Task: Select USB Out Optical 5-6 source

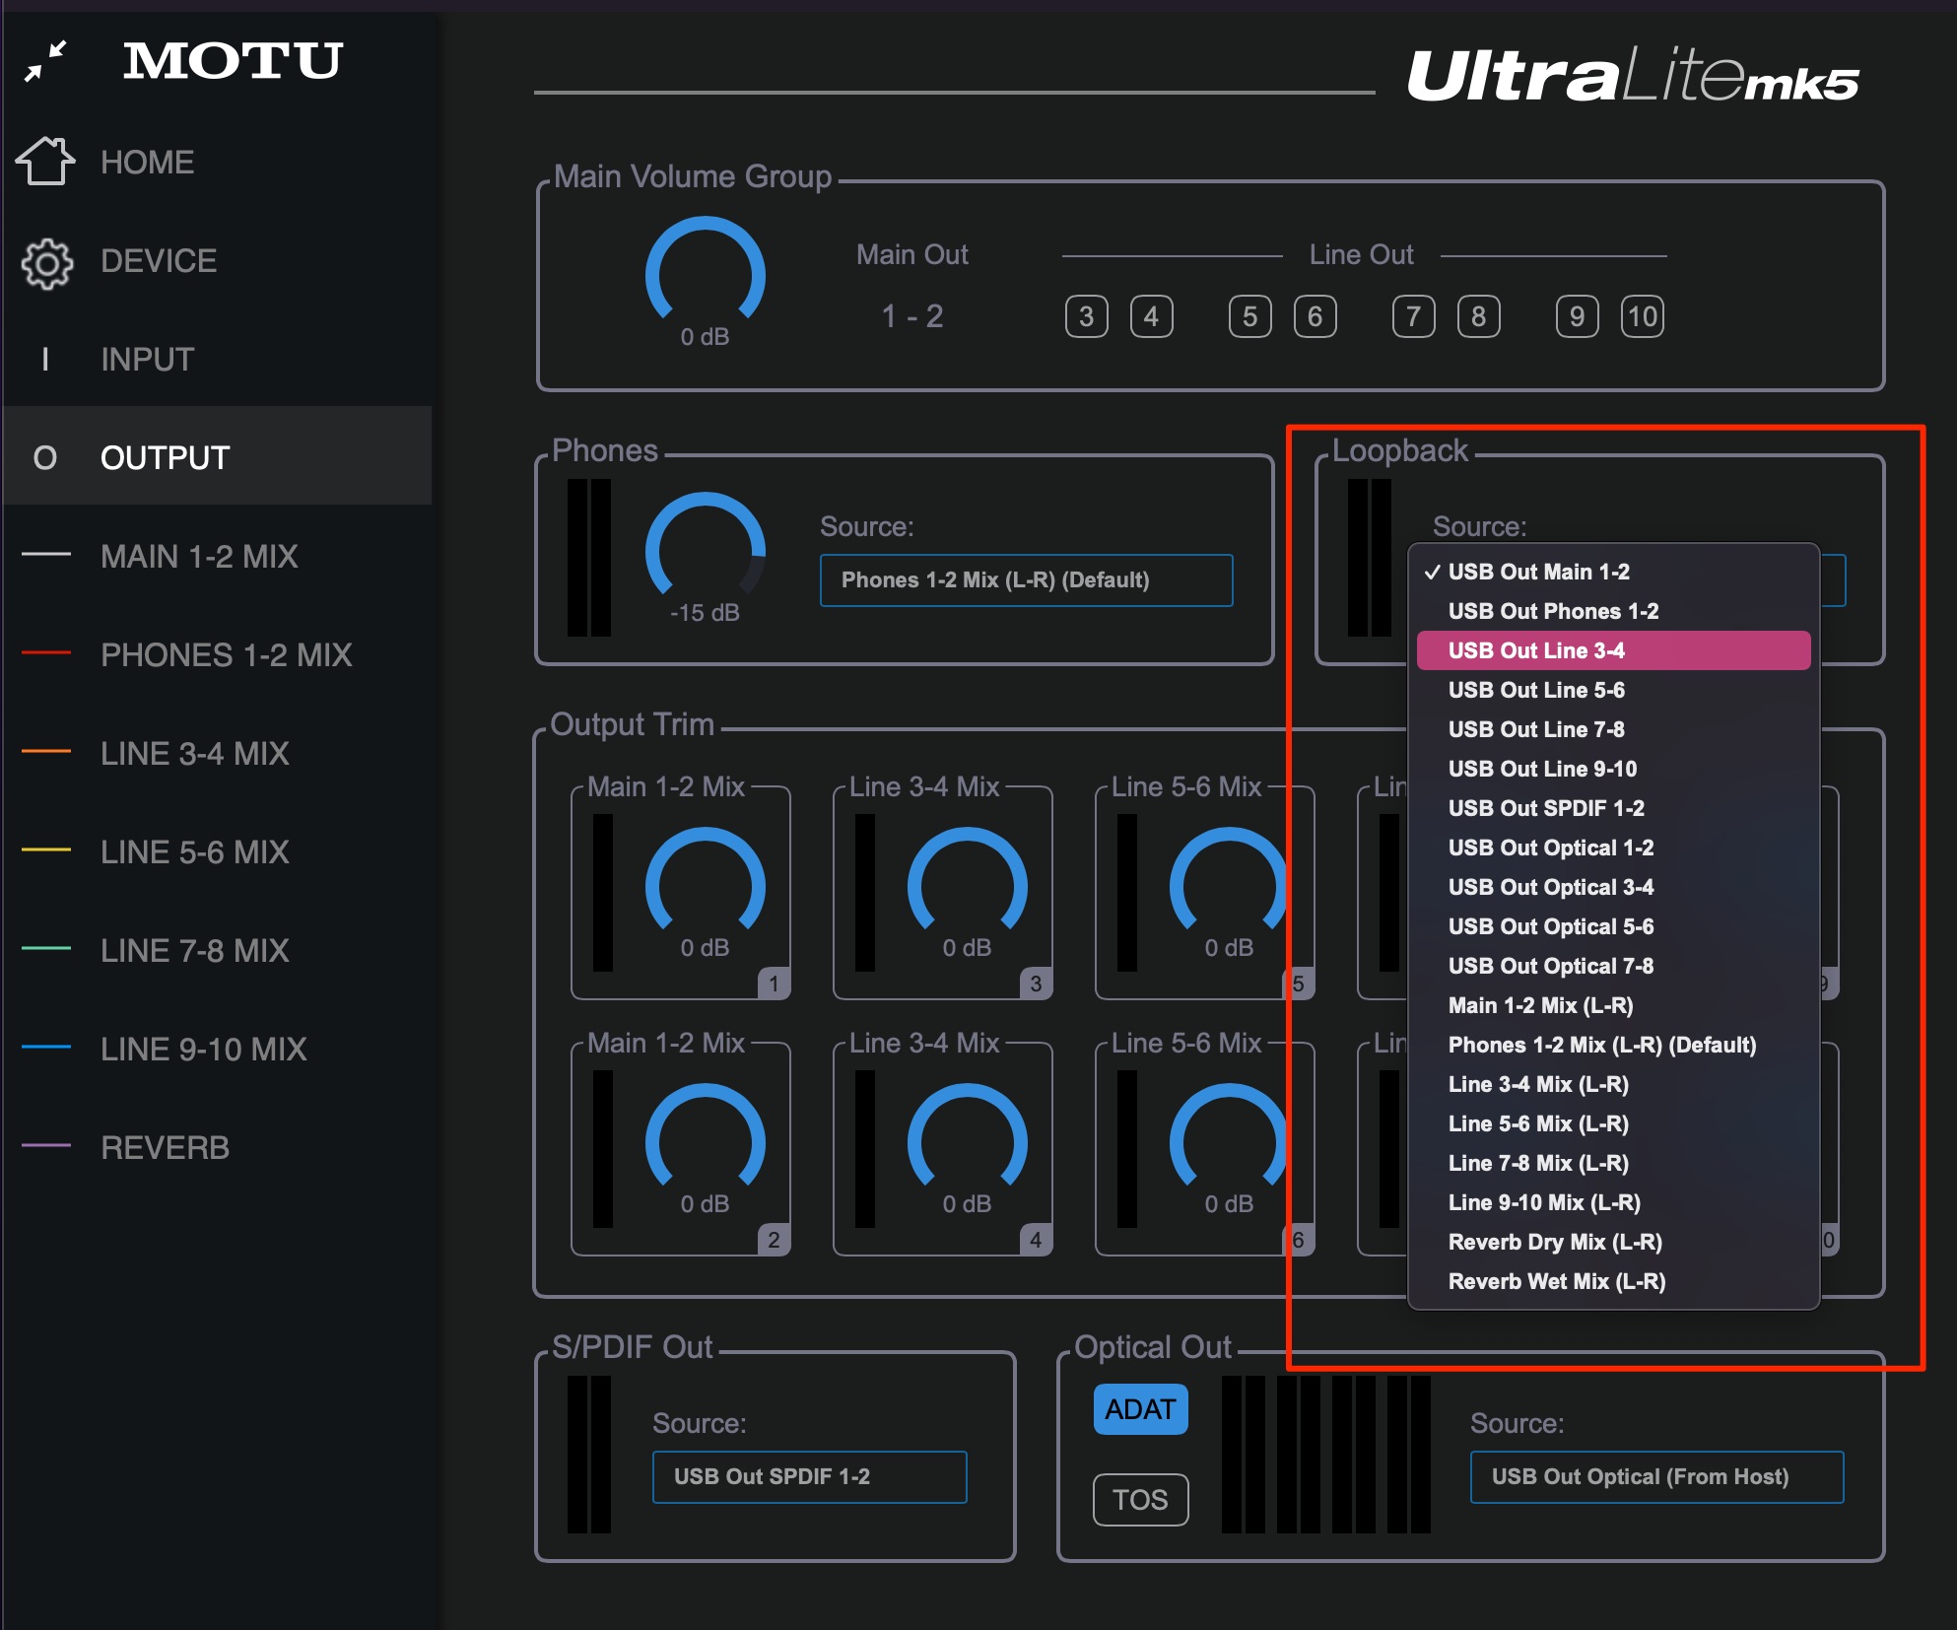Action: [1614, 926]
